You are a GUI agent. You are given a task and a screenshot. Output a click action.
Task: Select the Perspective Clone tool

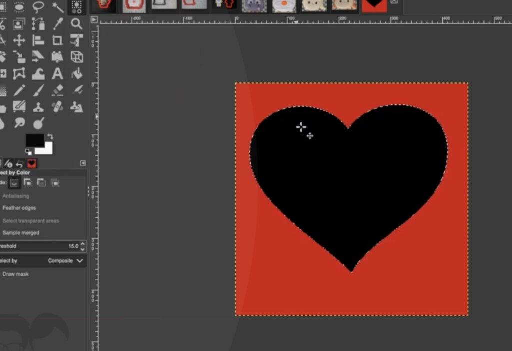coord(76,107)
